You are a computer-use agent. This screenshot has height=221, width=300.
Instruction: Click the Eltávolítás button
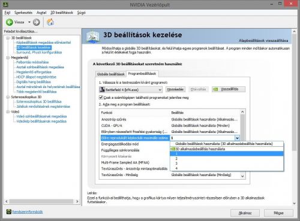point(198,89)
